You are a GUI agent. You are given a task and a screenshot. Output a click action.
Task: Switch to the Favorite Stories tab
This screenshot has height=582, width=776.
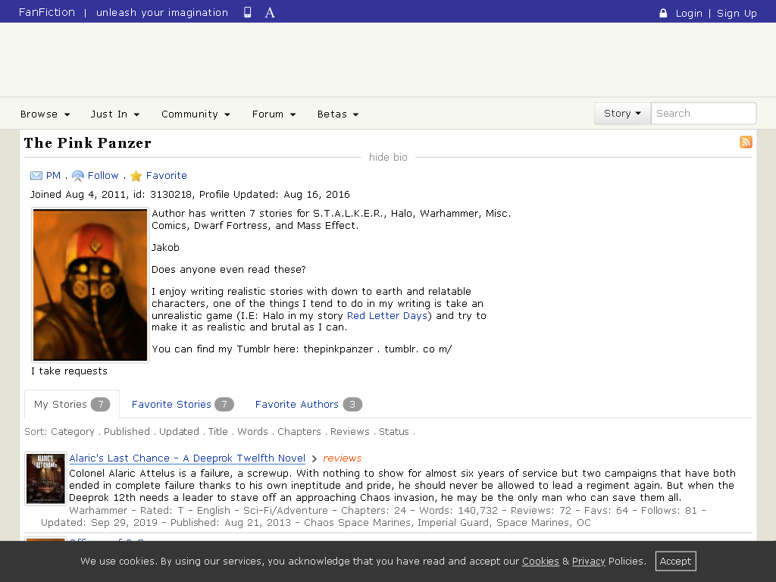[x=182, y=405]
